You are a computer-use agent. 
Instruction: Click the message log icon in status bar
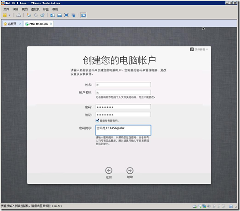231,206
